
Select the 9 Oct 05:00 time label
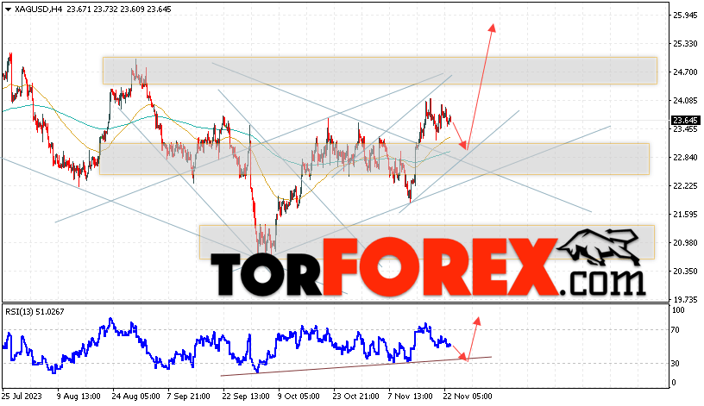pyautogui.click(x=299, y=397)
